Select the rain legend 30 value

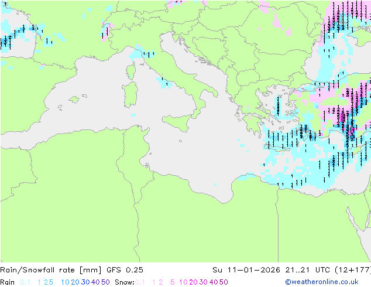coord(85,282)
